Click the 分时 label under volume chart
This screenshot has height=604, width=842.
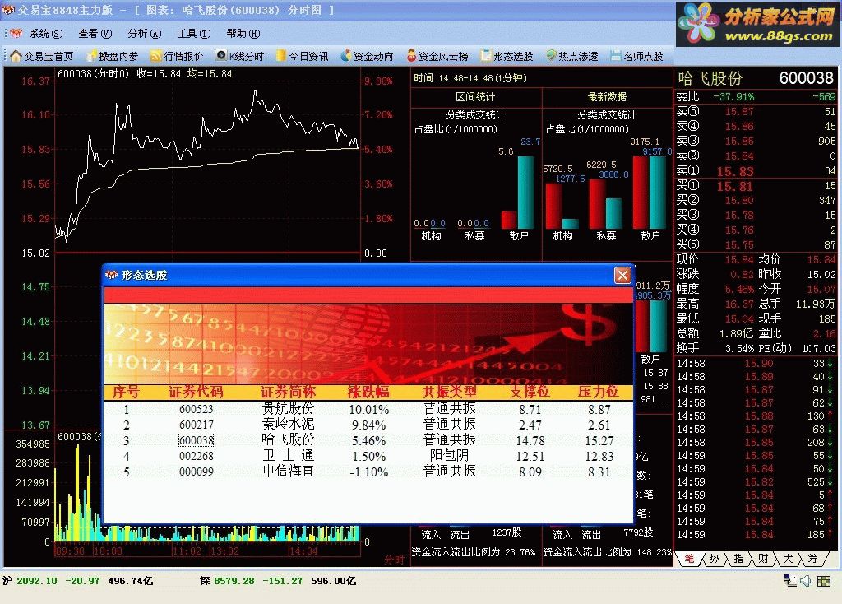click(394, 560)
